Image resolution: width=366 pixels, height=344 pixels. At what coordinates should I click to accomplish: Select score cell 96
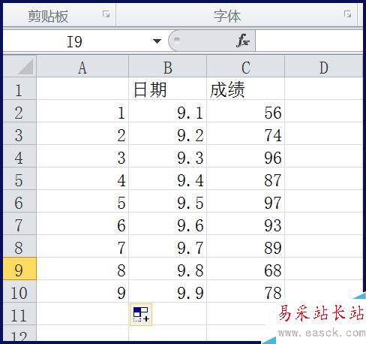(246, 156)
